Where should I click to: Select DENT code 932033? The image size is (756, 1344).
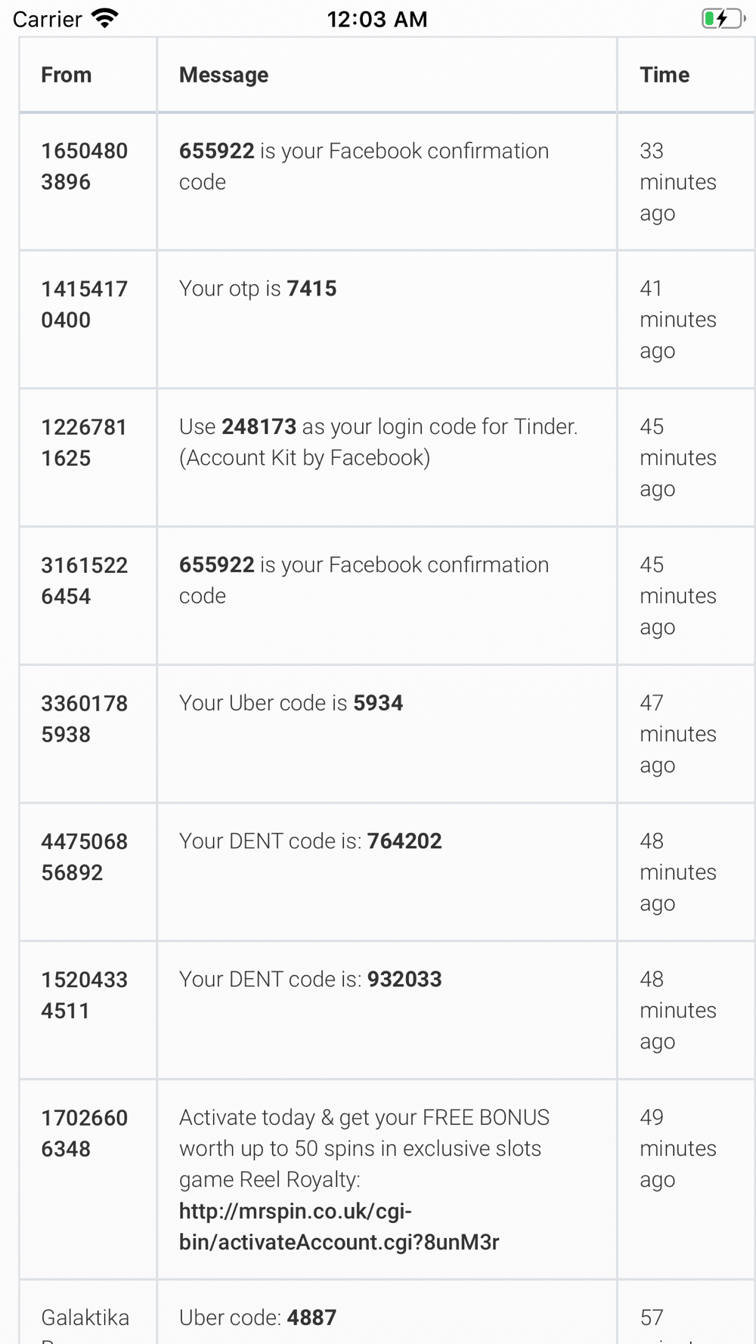[x=404, y=980]
